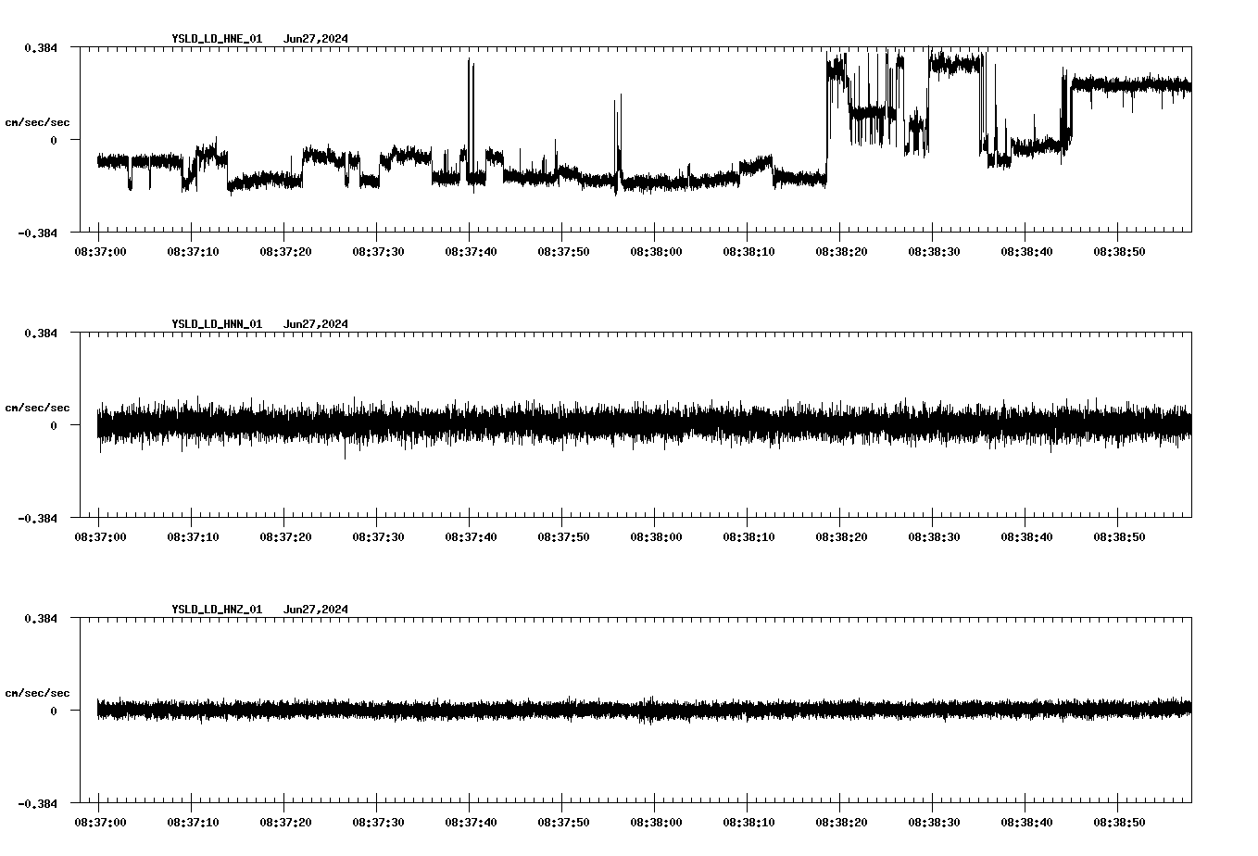Click the Jun27,2024 label on HNZ plot

(x=315, y=609)
